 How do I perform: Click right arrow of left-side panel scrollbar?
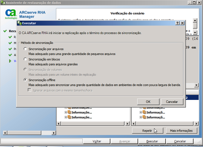click(x=54, y=133)
